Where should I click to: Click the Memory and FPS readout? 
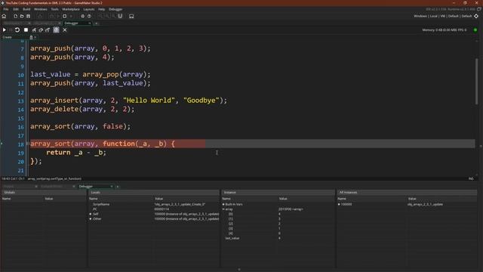coord(445,30)
